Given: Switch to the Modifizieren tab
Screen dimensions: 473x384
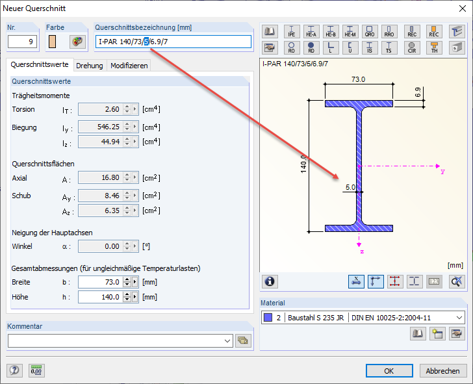Looking at the screenshot, I should coord(129,66).
